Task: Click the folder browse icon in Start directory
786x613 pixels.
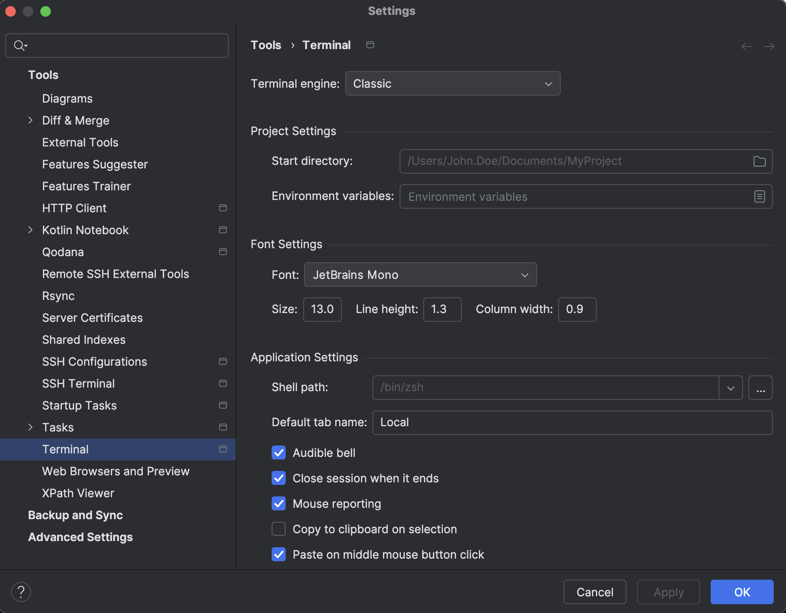Action: coord(759,161)
